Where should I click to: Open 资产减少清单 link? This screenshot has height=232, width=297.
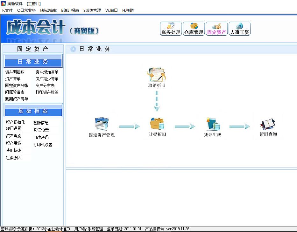click(x=47, y=79)
